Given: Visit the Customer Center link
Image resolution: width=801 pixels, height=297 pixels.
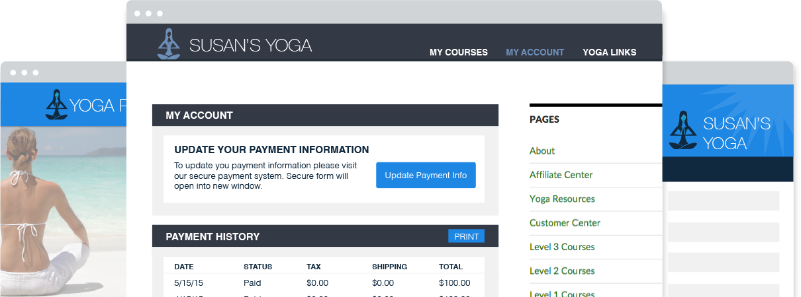Looking at the screenshot, I should click(x=565, y=223).
